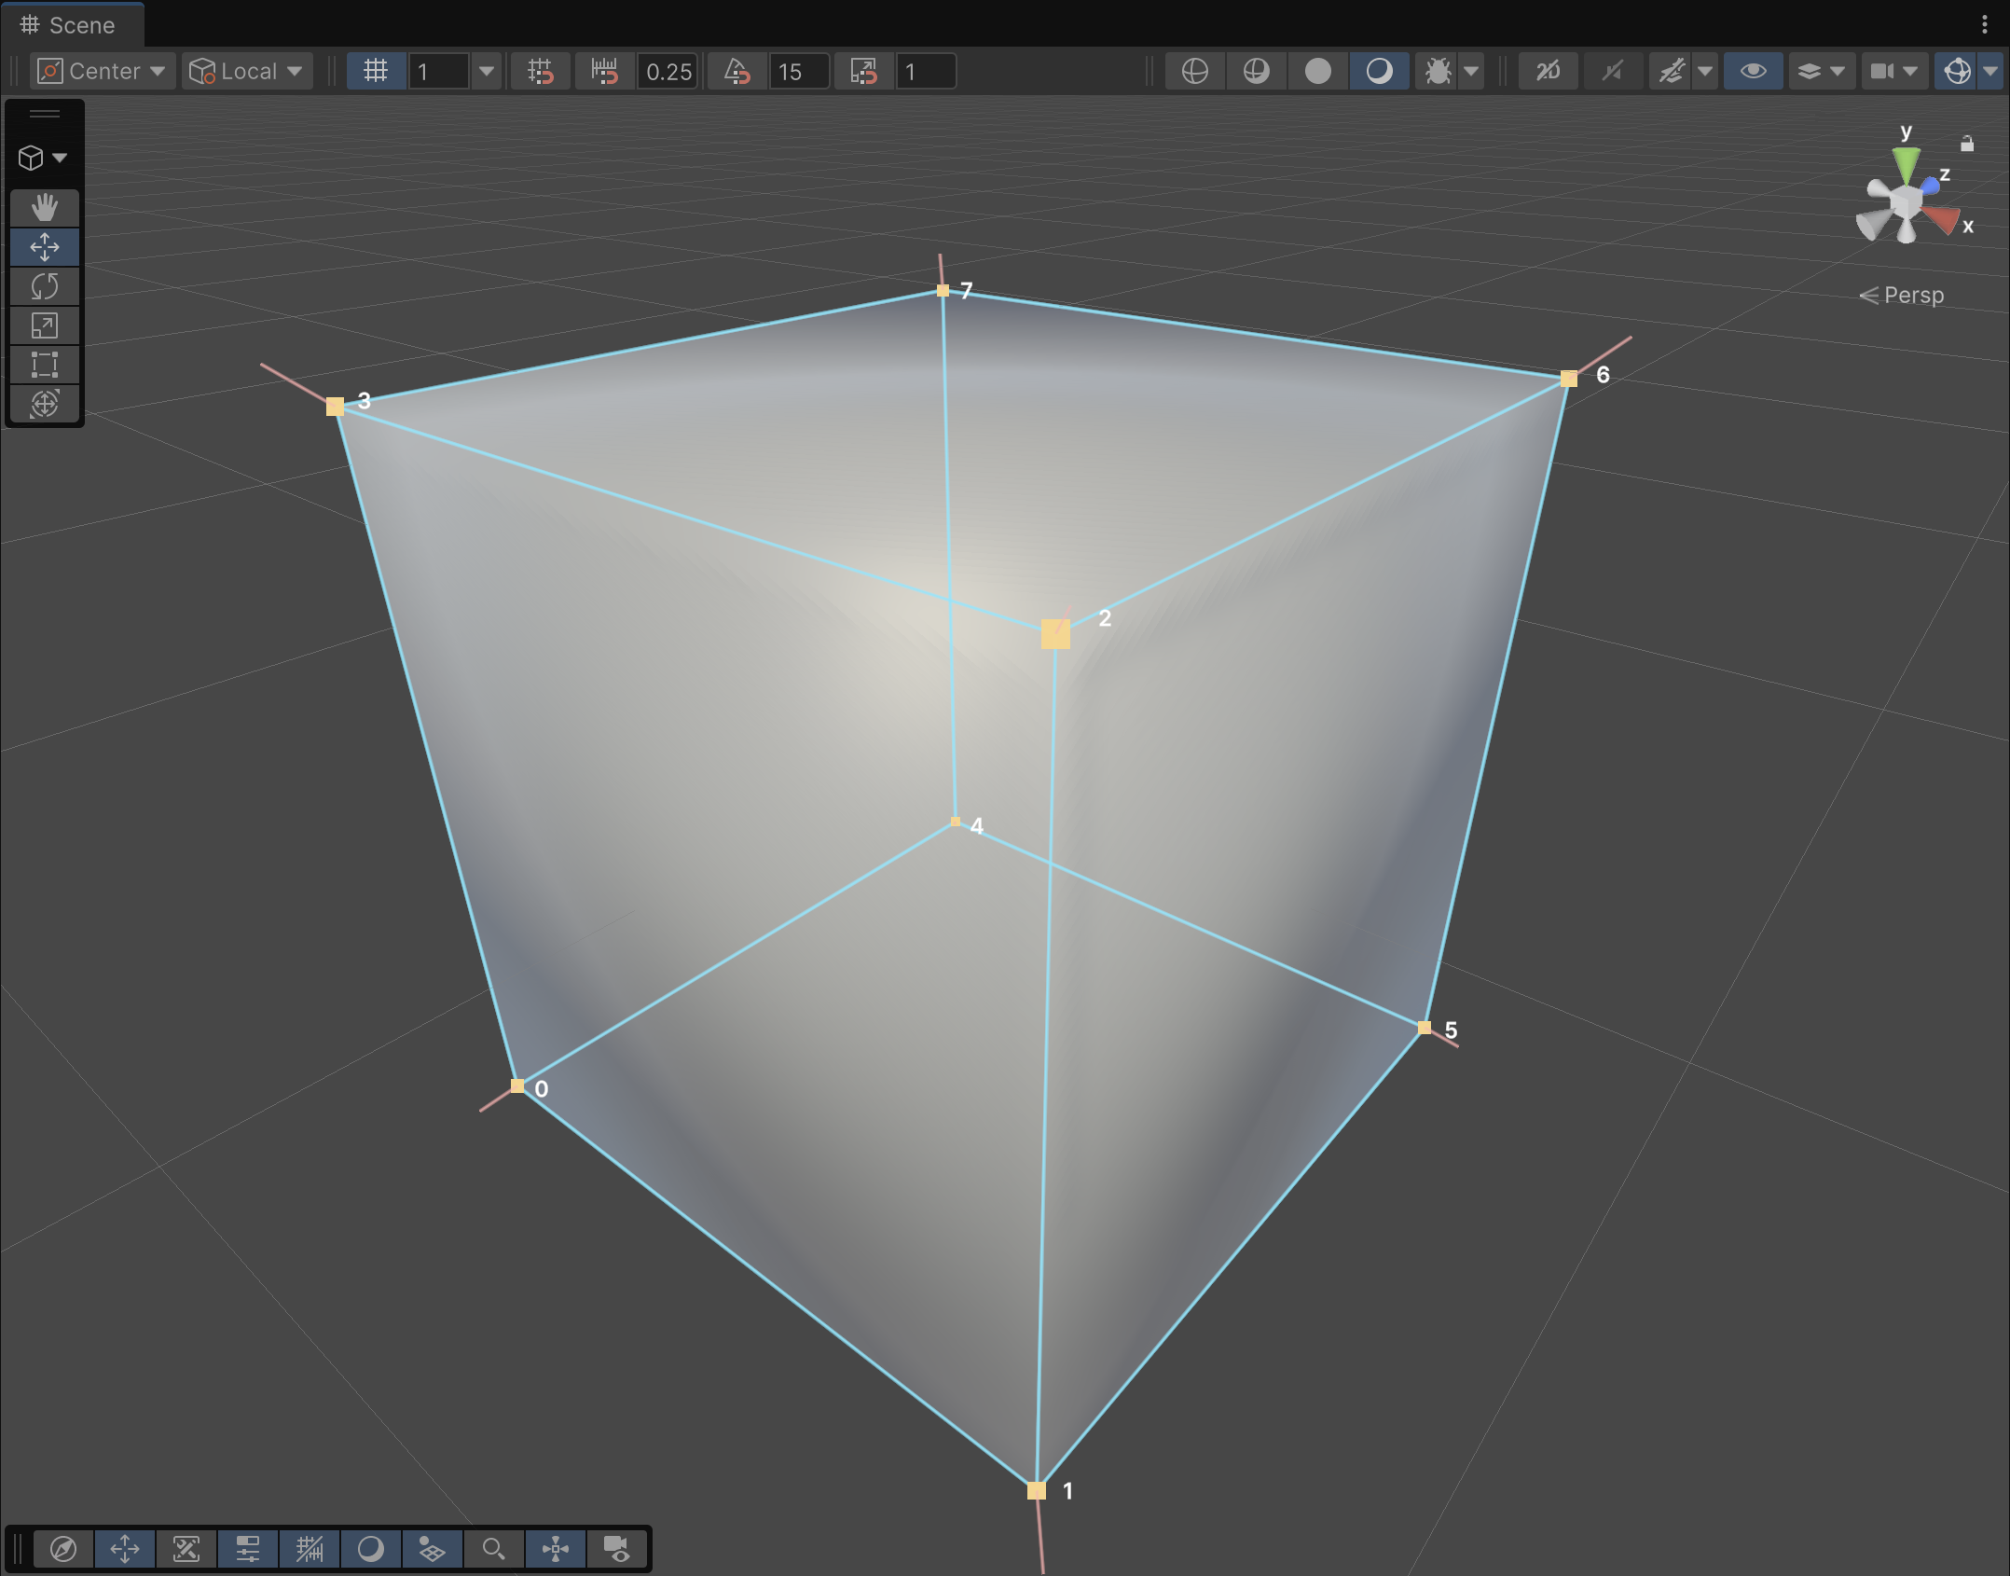Switch to wireframe draw mode
2010x1576 pixels.
(x=1194, y=71)
